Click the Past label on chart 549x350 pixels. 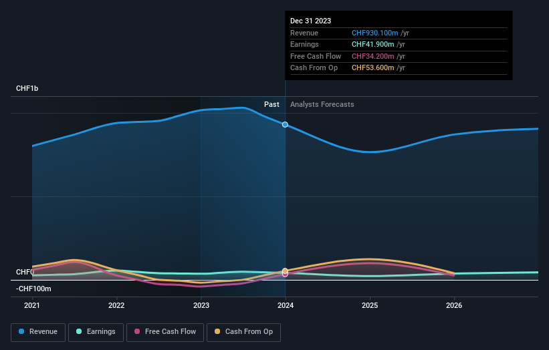[x=271, y=105]
